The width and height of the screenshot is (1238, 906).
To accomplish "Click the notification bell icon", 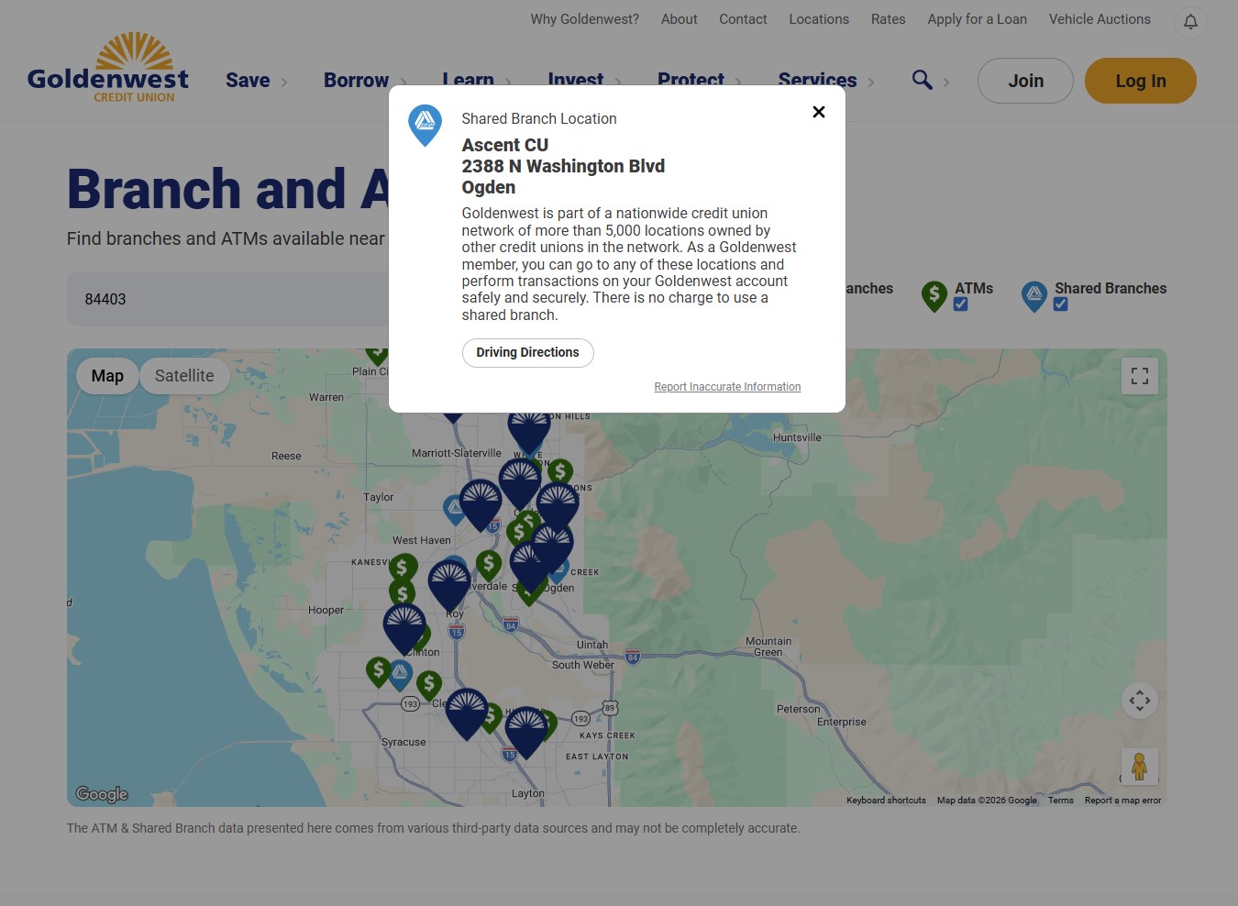I will 1190,22.
